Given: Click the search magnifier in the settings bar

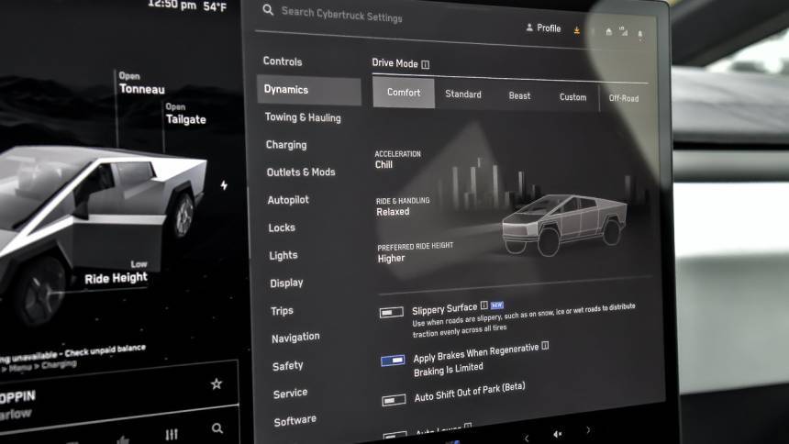Looking at the screenshot, I should click(x=268, y=10).
